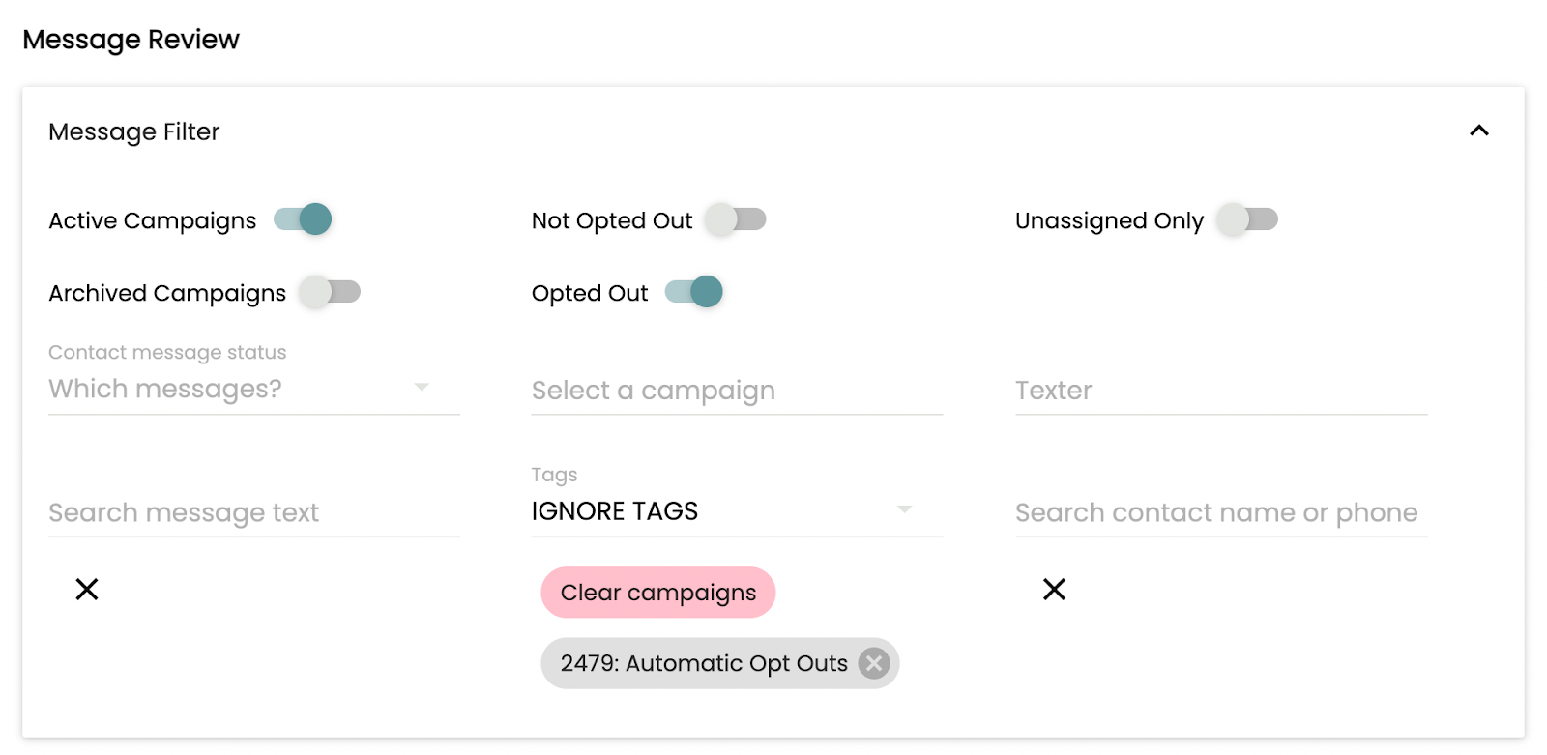The height and width of the screenshot is (755, 1547).
Task: Collapse the Message Filter panel chevron
Action: (1478, 131)
